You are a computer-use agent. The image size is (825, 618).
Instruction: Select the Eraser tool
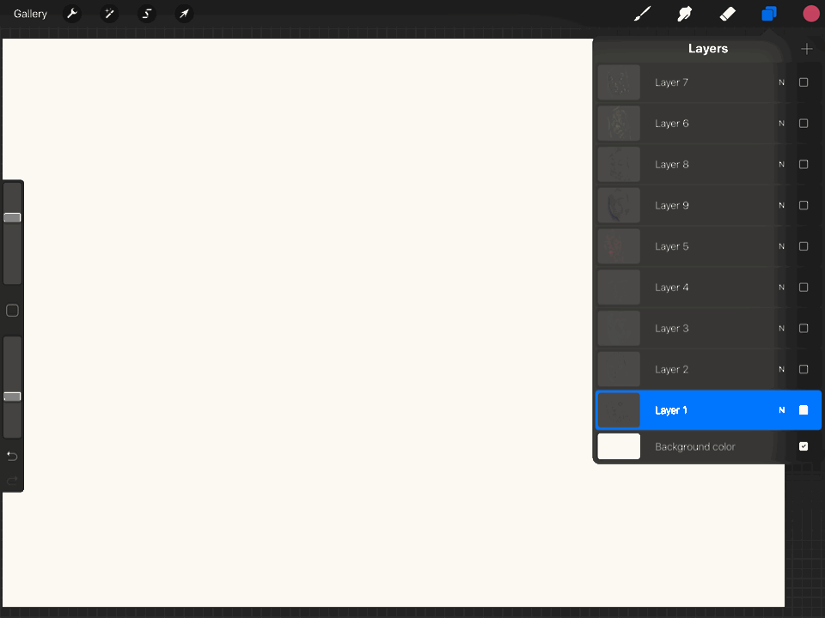(x=727, y=14)
